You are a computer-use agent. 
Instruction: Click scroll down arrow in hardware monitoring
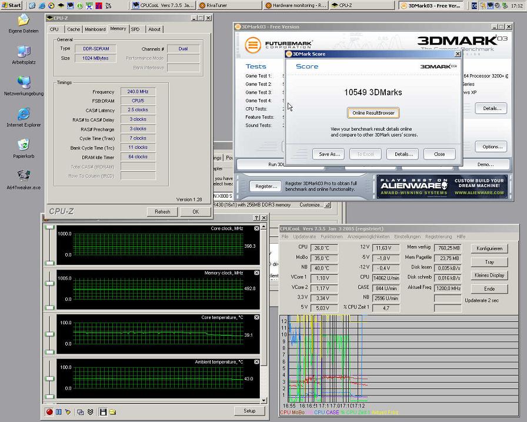(264, 400)
